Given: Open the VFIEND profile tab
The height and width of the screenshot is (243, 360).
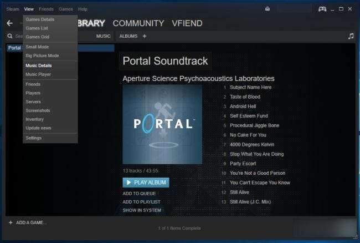Looking at the screenshot, I should 187,23.
